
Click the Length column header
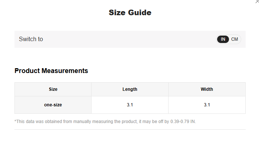coord(130,89)
